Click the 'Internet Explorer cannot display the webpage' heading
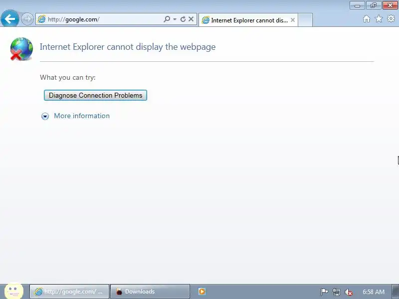 tap(128, 47)
